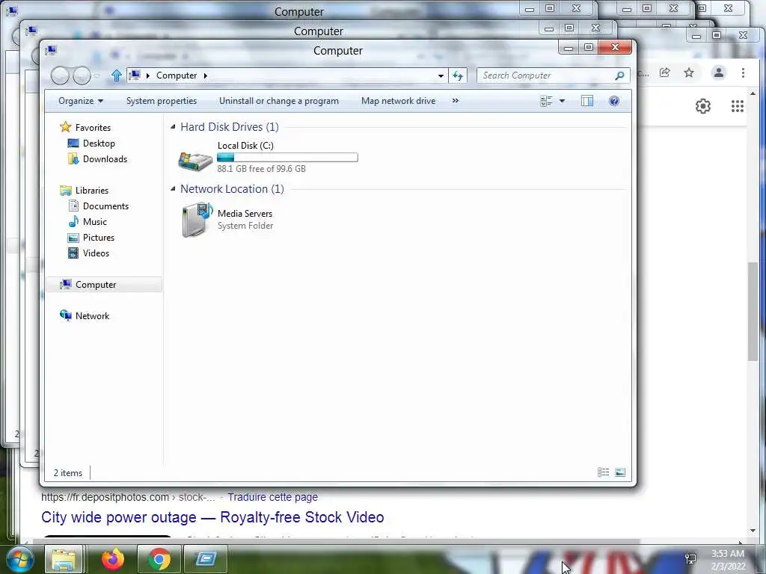Screen dimensions: 766x574
Task: Launch Firefox from the taskbar
Action: click(x=113, y=559)
